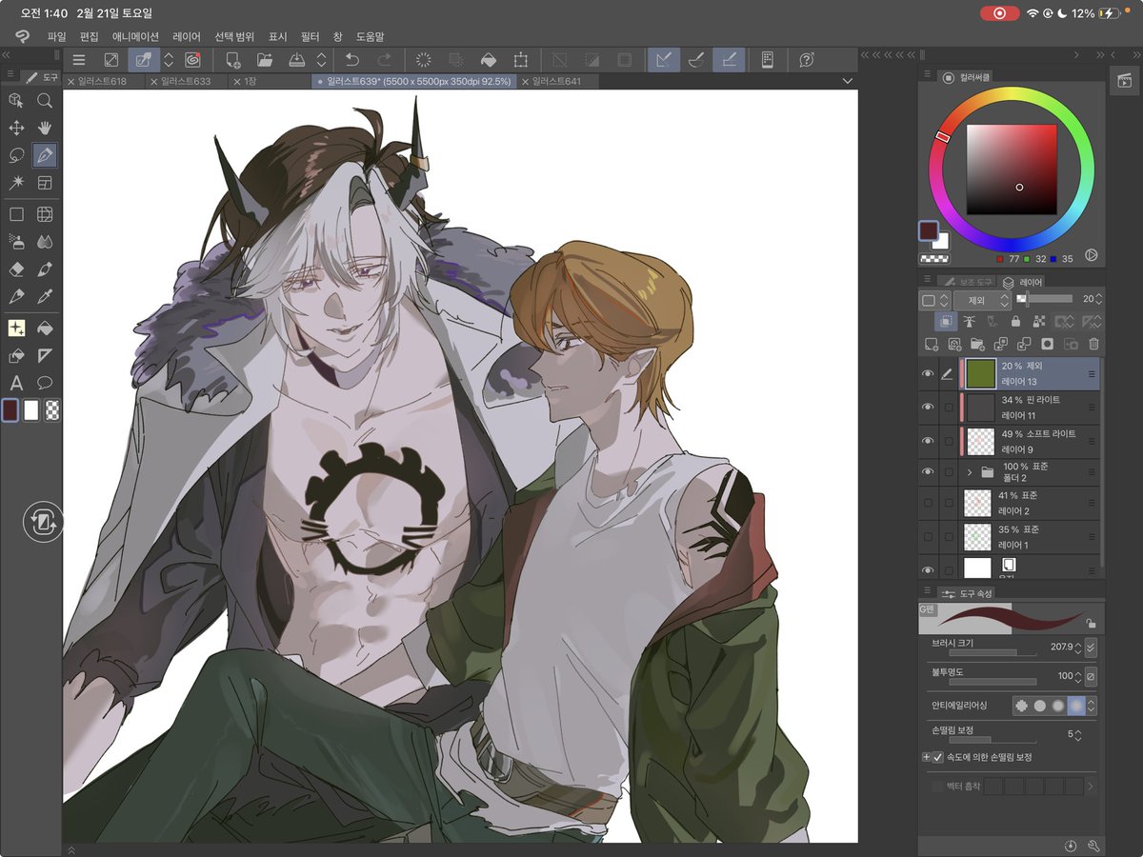Select the Text tool
The height and width of the screenshot is (857, 1143).
[16, 383]
